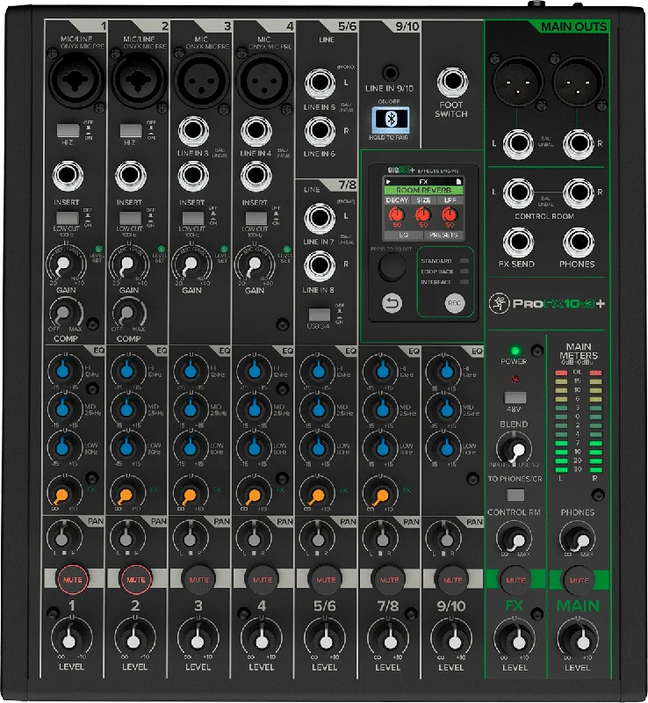Viewport: 648px width, 703px height.
Task: Adjust the BLEND knob
Action: coord(515,450)
